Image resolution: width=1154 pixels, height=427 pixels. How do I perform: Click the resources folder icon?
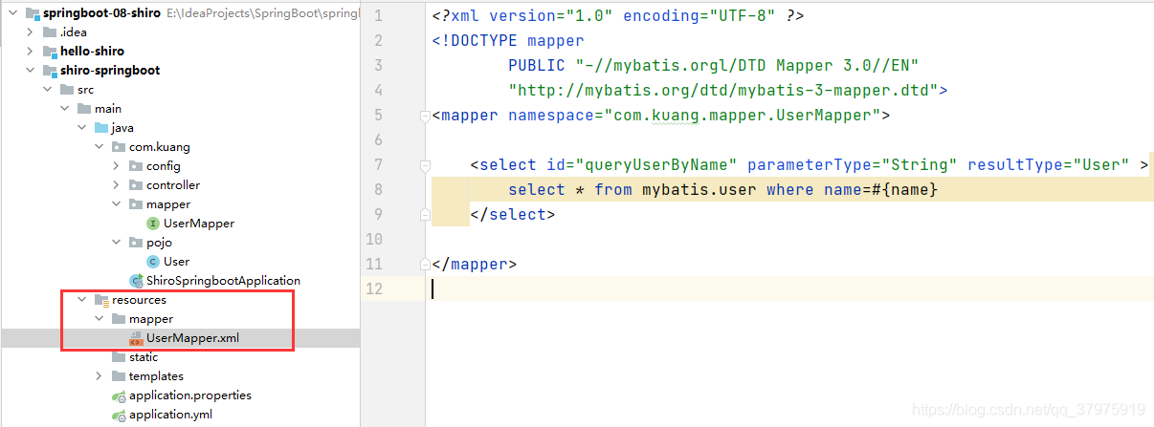click(x=100, y=300)
